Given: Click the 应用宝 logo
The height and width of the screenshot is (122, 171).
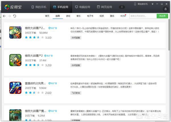Looking at the screenshot, I should coord(13,7).
